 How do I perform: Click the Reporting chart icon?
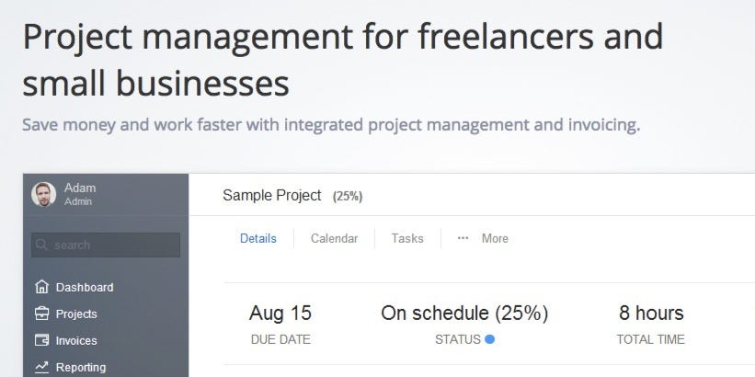[40, 367]
